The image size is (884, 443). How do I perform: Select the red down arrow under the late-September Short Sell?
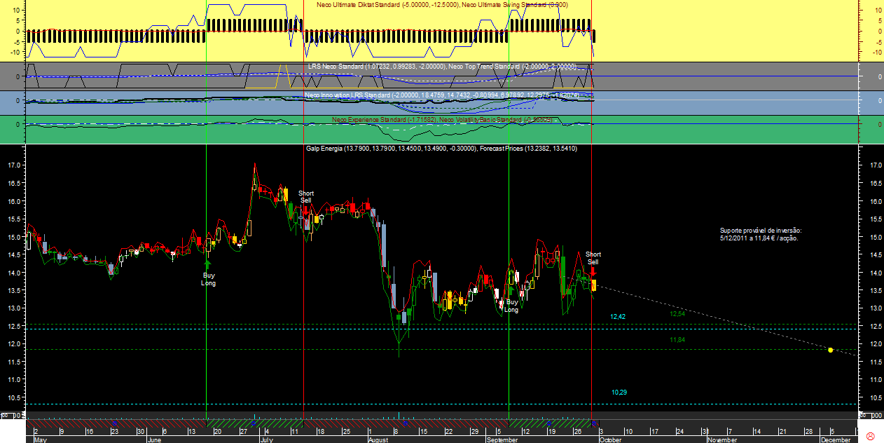coord(593,271)
